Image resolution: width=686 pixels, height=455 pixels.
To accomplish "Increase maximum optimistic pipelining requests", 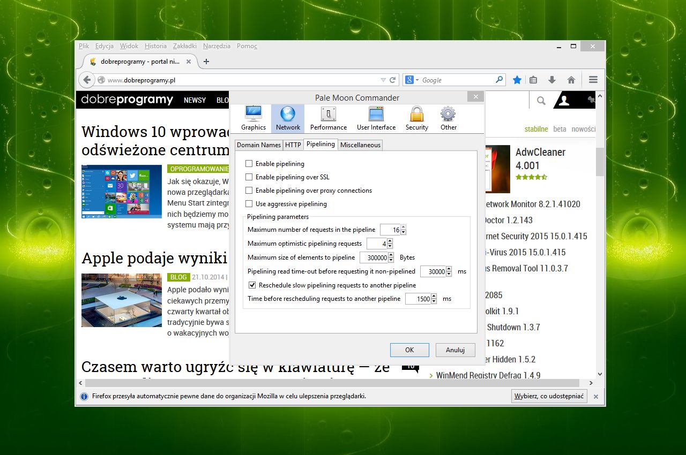I will [390, 241].
